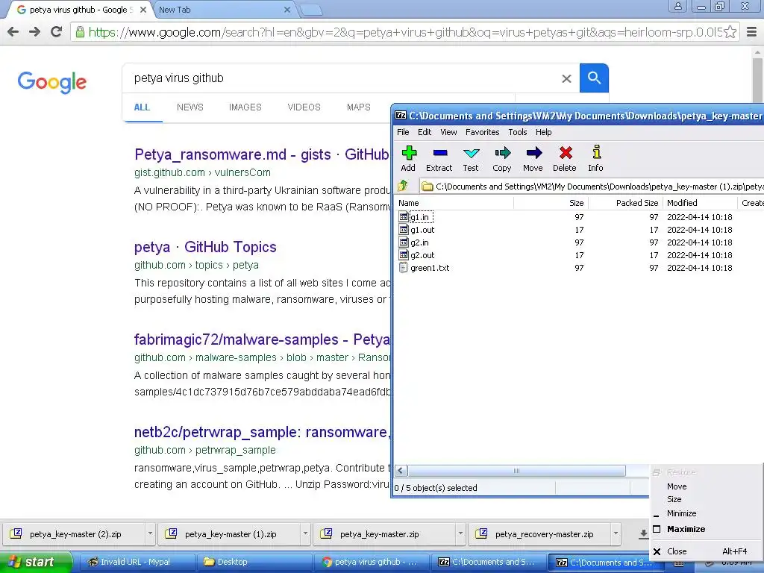Click 7-Zip horizontal scrollbar thumb
764x573 pixels.
pyautogui.click(x=516, y=471)
